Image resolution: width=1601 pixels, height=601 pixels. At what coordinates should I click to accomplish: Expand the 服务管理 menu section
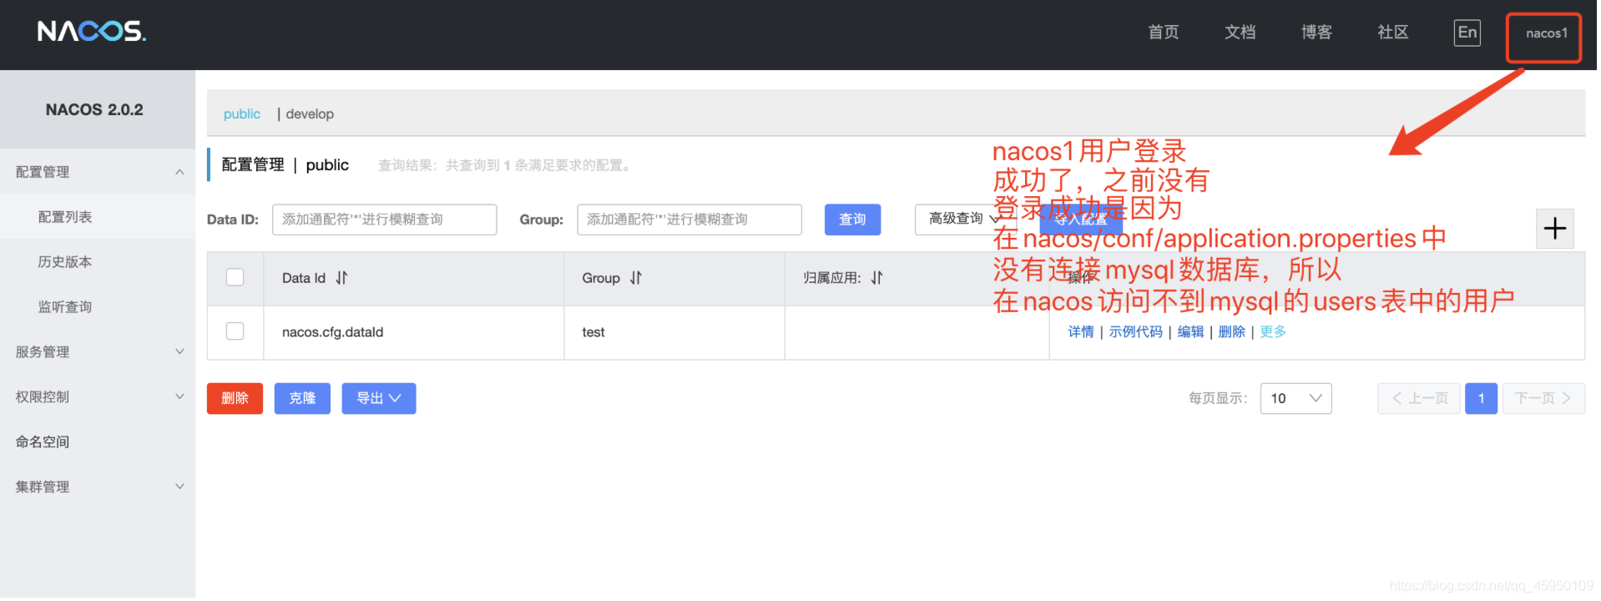98,352
